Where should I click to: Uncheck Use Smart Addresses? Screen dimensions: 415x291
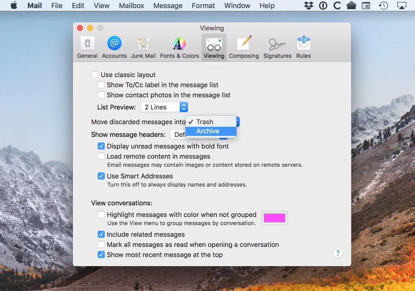click(x=101, y=176)
